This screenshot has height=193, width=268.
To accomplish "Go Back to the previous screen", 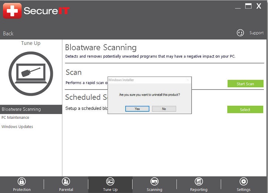I will coord(8,33).
